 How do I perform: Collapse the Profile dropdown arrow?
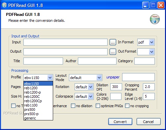pos(50,78)
